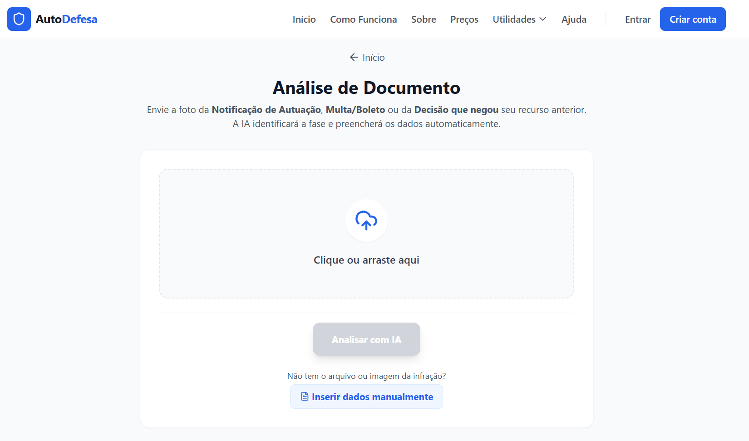Click the bold 'Notificação de Autuação' text
Viewport: 749px width, 441px height.
[266, 110]
